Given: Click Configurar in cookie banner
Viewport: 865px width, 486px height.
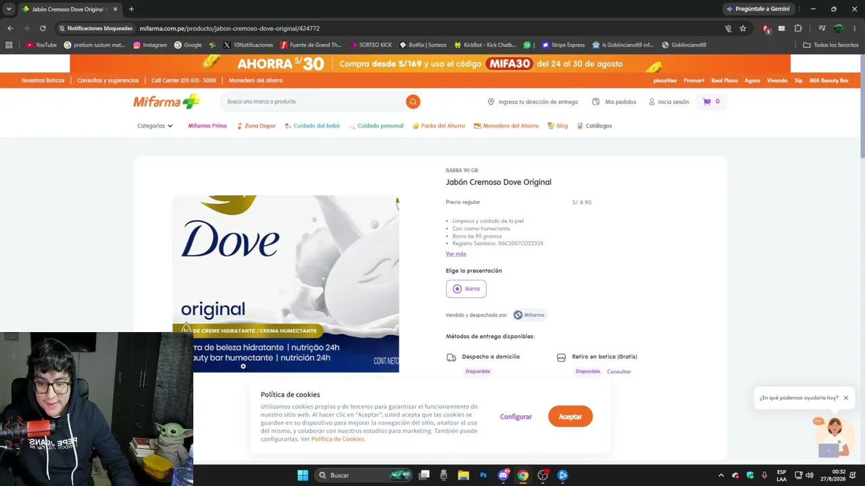Looking at the screenshot, I should click(x=516, y=417).
